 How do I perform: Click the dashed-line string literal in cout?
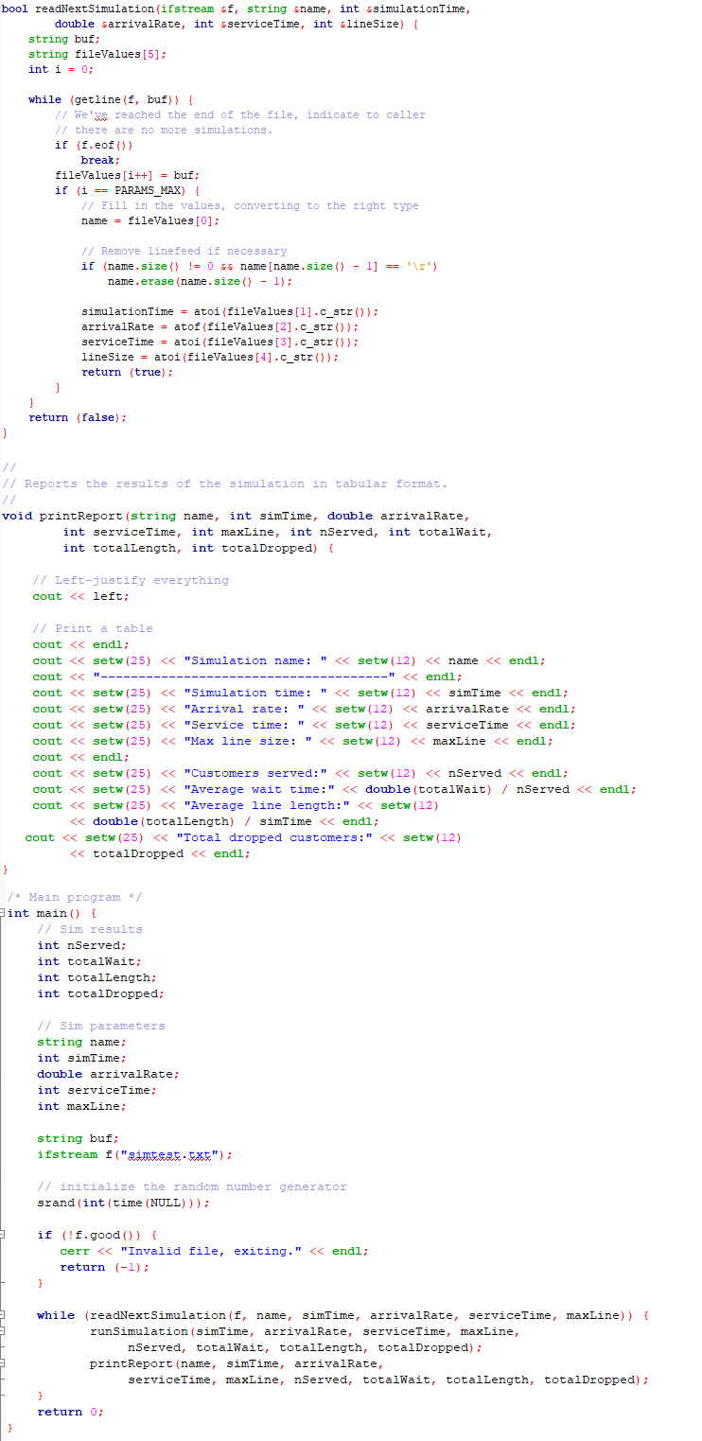point(244,677)
